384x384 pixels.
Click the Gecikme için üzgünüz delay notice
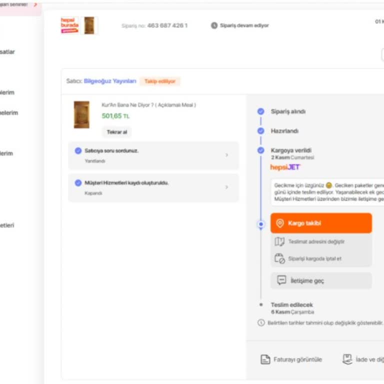click(327, 192)
